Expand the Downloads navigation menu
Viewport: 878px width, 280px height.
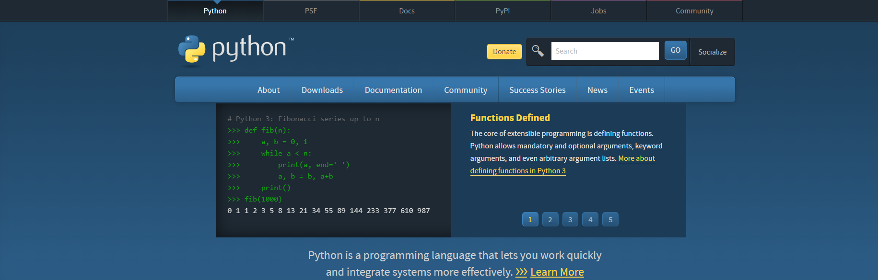coord(322,90)
